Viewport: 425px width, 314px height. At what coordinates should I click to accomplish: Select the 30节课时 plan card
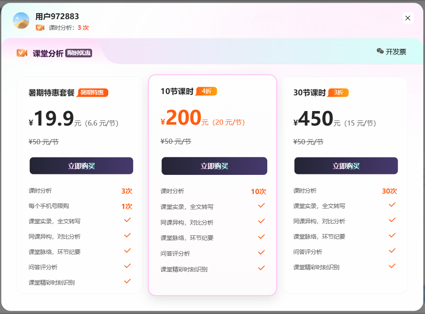pos(346,185)
